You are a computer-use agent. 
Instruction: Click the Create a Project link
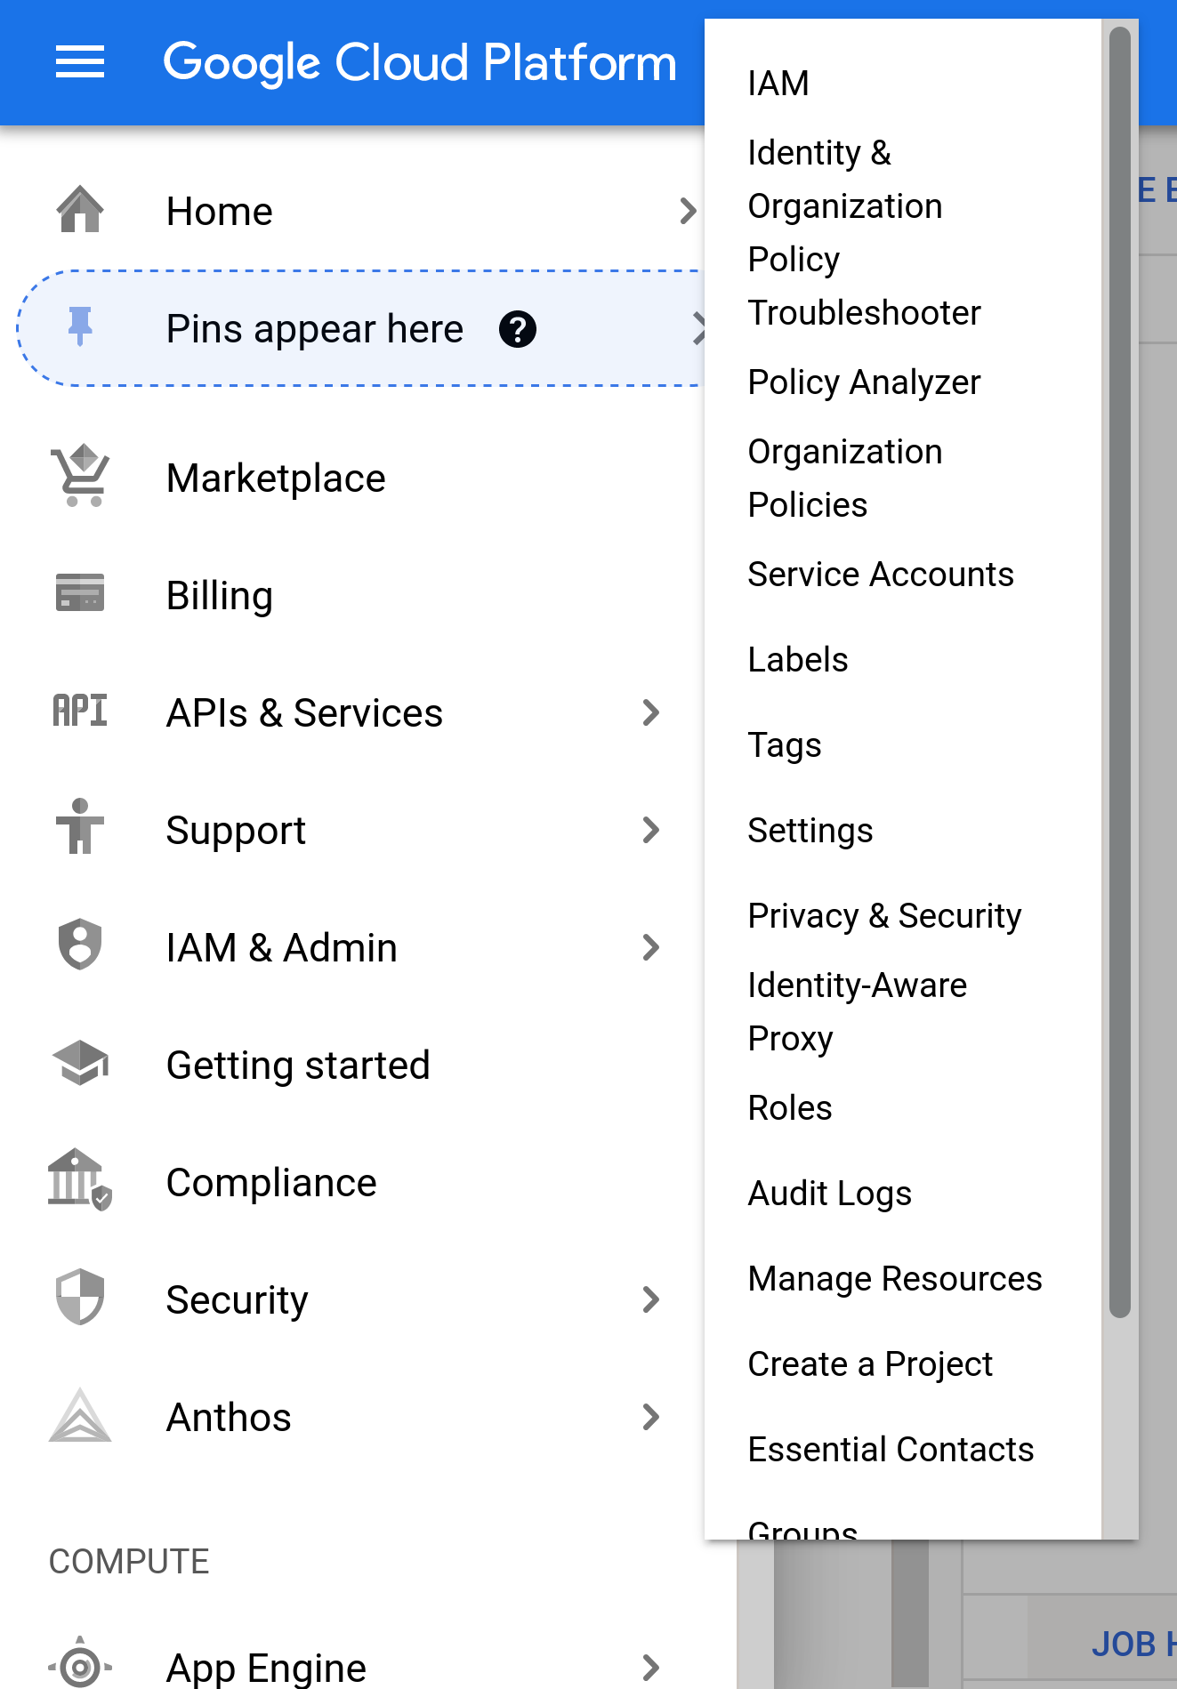pyautogui.click(x=870, y=1363)
